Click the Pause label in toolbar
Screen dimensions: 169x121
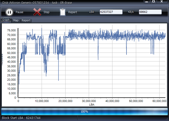20,12
